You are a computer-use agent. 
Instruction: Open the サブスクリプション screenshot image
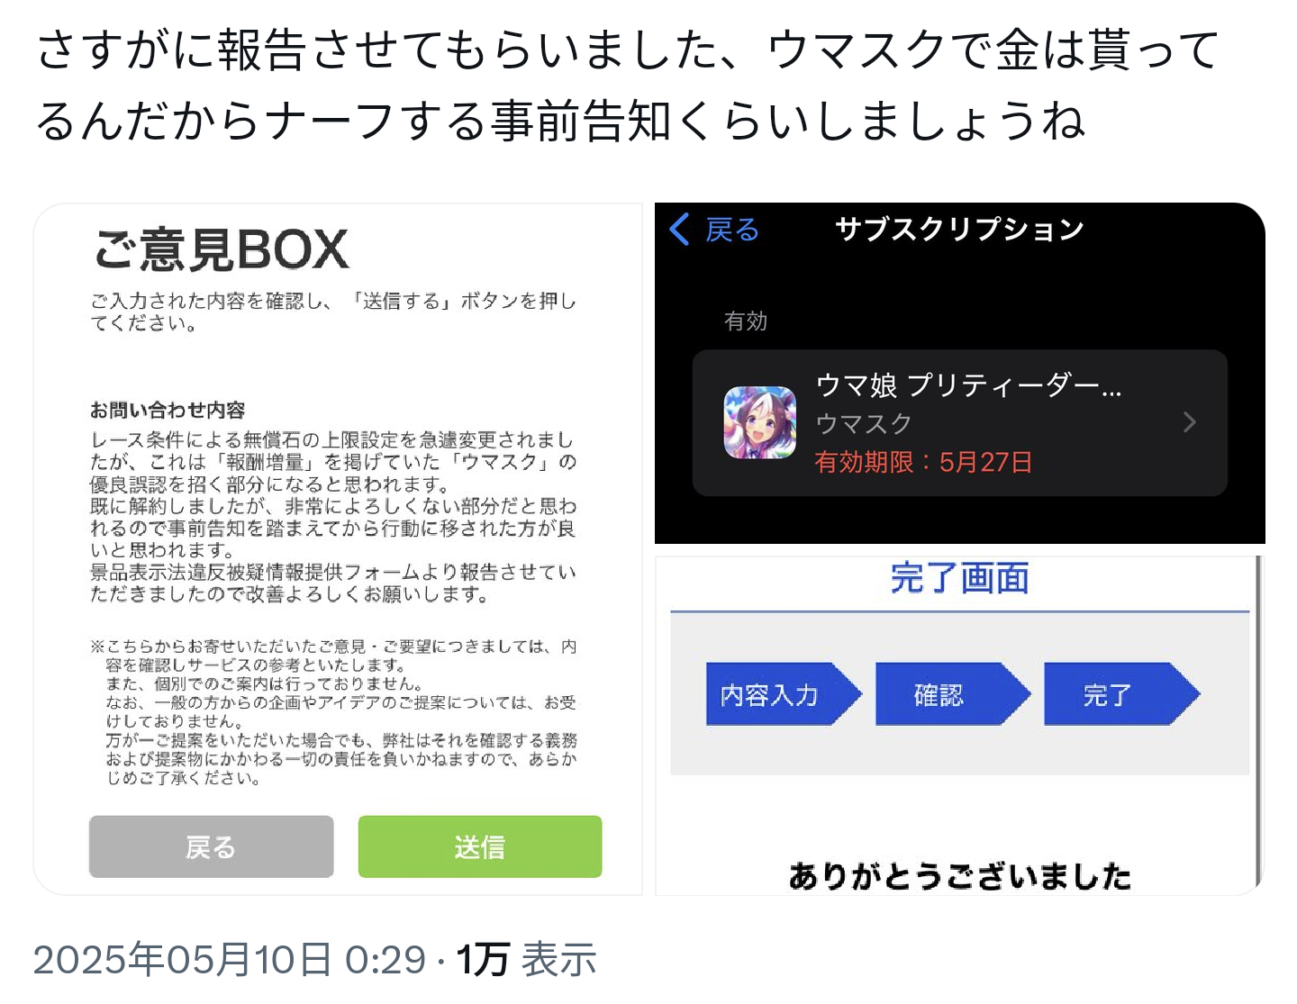pyautogui.click(x=960, y=373)
